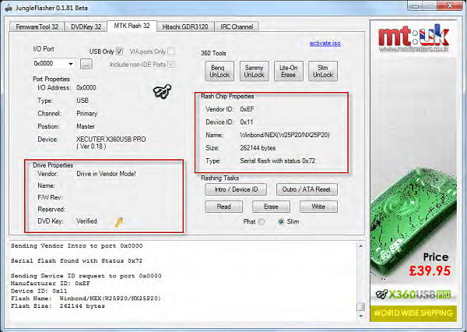Click the Sammy UnLock button
The image size is (467, 332).
tap(254, 71)
